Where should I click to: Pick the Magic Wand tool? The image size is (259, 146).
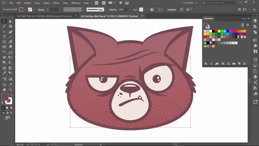[x=4, y=26]
